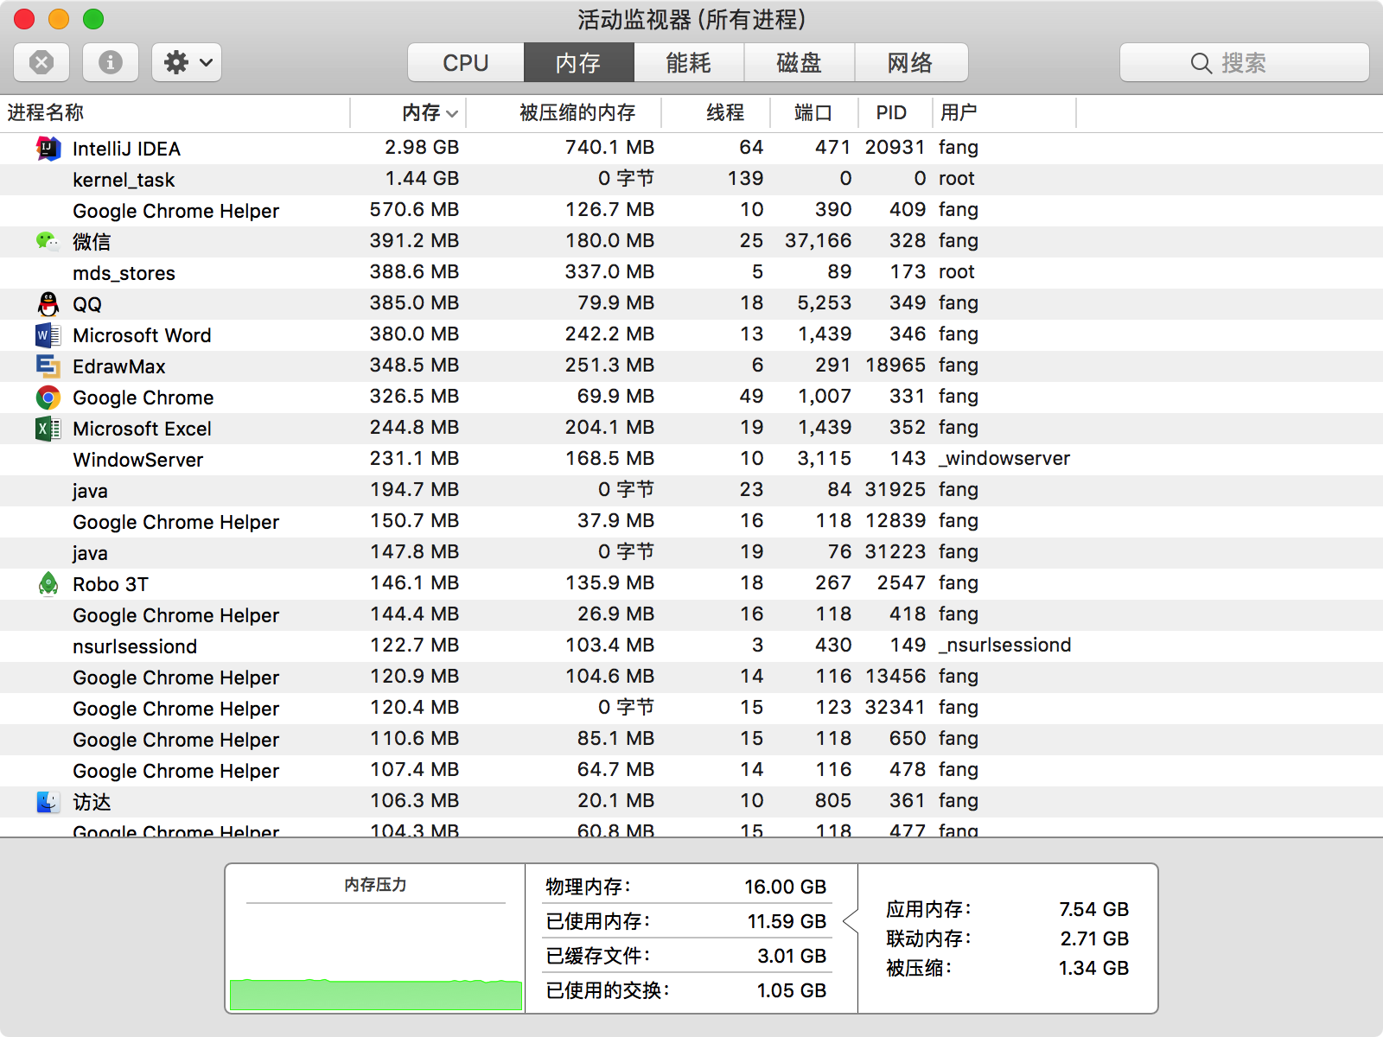Viewport: 1383px width, 1037px height.
Task: Click the 已使用的交换 1.05 GB entry
Action: point(686,991)
